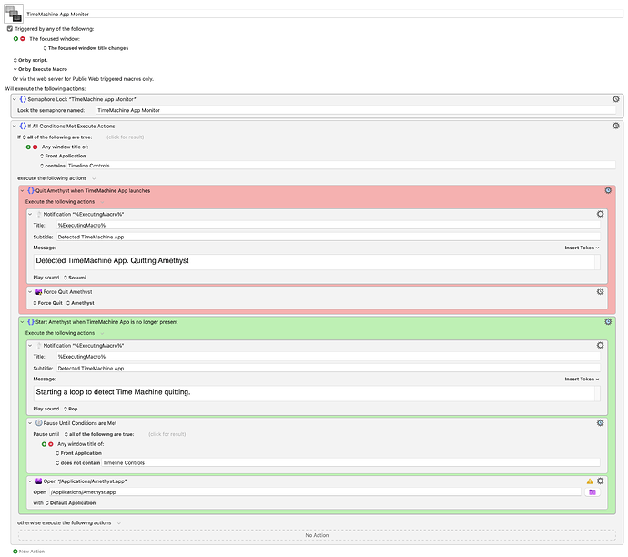Open the 'Front Application' popup in the If condition
Viewport: 628px width, 557px height.
pos(63,156)
